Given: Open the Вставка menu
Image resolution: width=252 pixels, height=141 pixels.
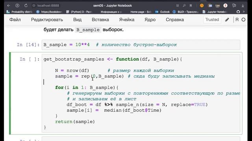Looking at the screenshot, I should [100, 20].
